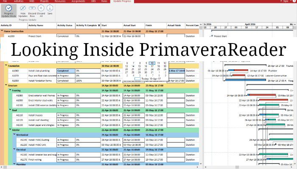
Task: Click Actual Finish field of A1060
Action: (x=177, y=71)
